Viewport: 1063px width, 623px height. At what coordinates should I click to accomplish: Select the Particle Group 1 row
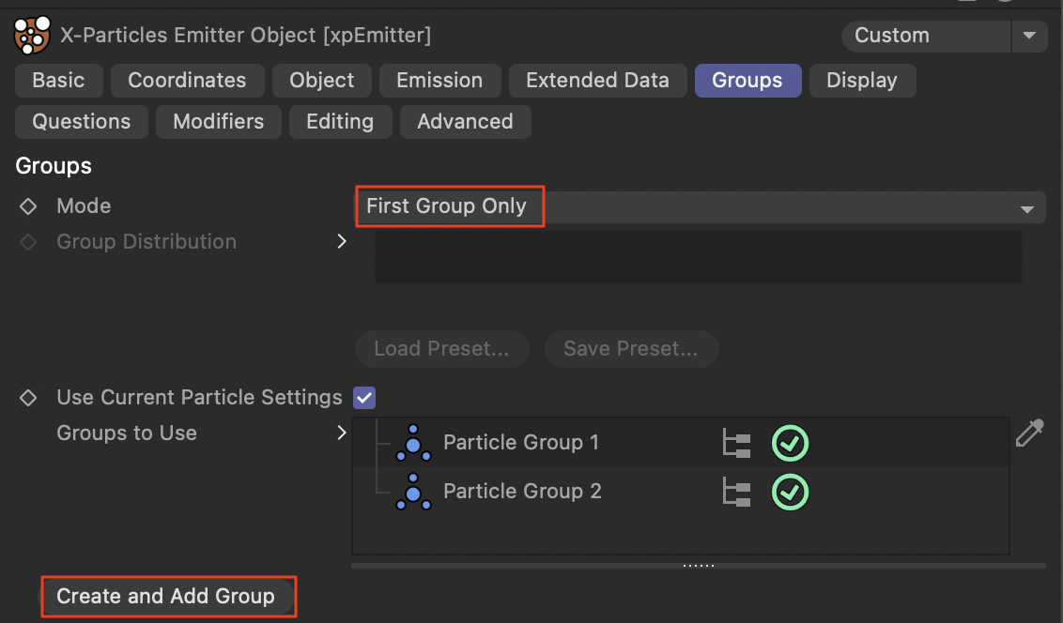click(x=681, y=443)
